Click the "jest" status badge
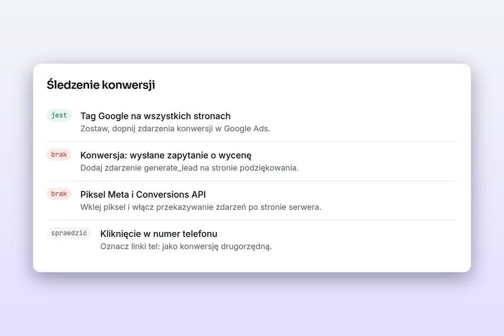Screen dimensions: 504x336 59,115
